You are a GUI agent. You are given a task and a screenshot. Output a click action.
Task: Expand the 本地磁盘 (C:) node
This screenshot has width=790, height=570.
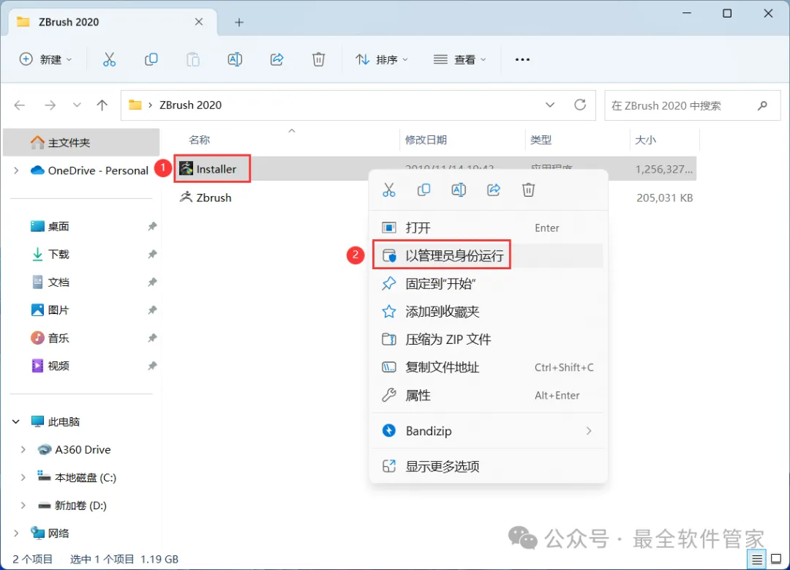tap(23, 477)
